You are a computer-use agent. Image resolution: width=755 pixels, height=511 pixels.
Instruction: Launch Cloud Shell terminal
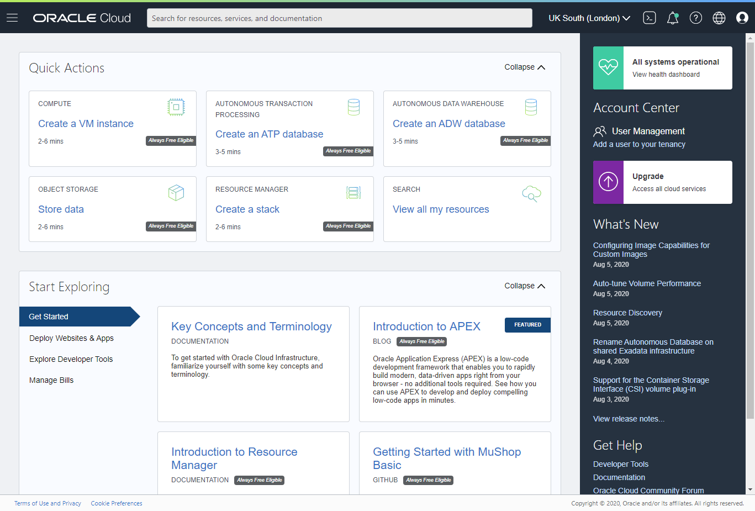coord(649,17)
